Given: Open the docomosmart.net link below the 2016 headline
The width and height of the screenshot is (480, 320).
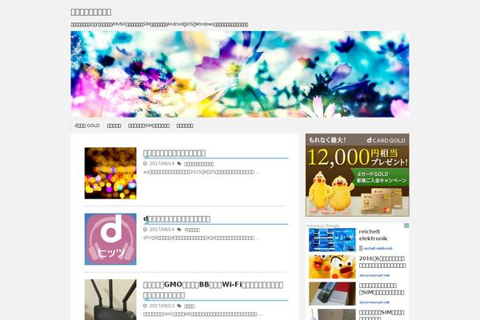Looking at the screenshot, I should click(x=374, y=275).
